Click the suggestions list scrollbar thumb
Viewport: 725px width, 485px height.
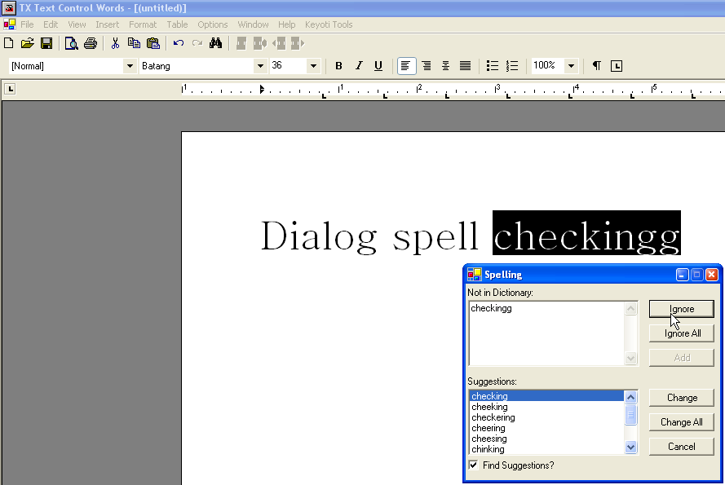[630, 415]
